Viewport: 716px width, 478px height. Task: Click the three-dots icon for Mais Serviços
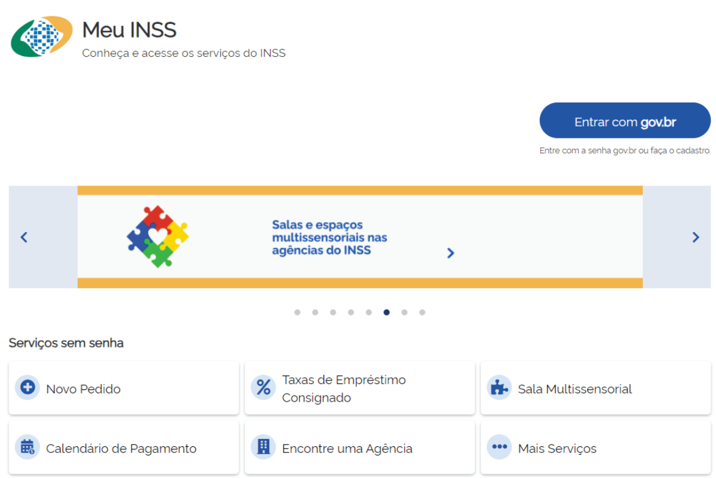click(x=499, y=447)
